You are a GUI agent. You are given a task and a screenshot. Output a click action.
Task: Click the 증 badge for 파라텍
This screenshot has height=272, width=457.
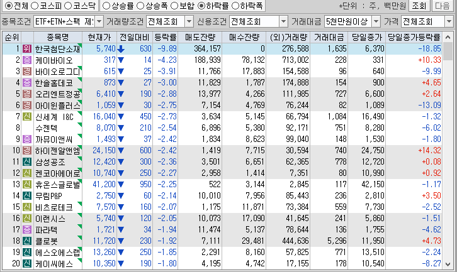click(x=27, y=230)
